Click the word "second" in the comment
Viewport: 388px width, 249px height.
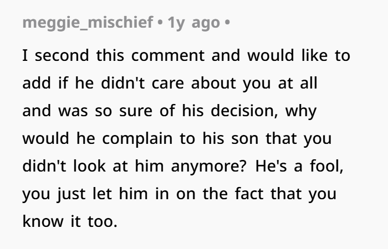pyautogui.click(x=62, y=55)
